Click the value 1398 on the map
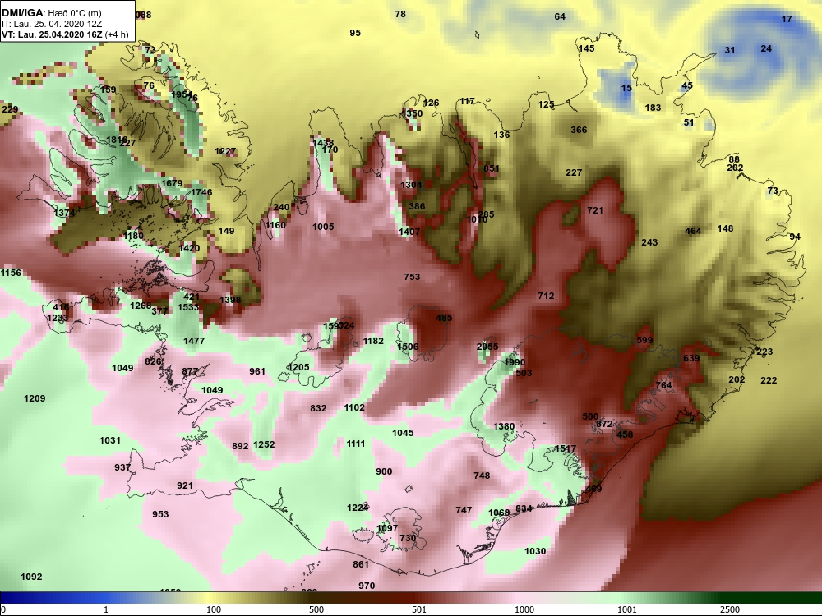 point(230,300)
